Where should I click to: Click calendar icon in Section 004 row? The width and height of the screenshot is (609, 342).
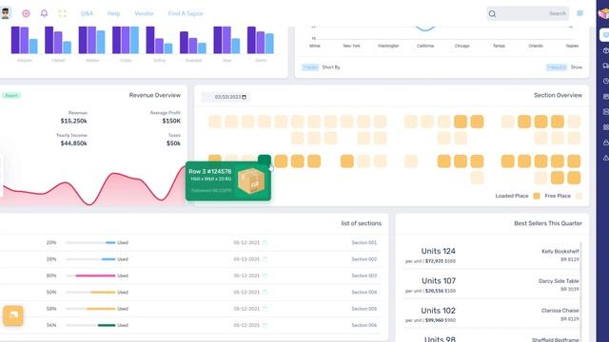point(265,293)
